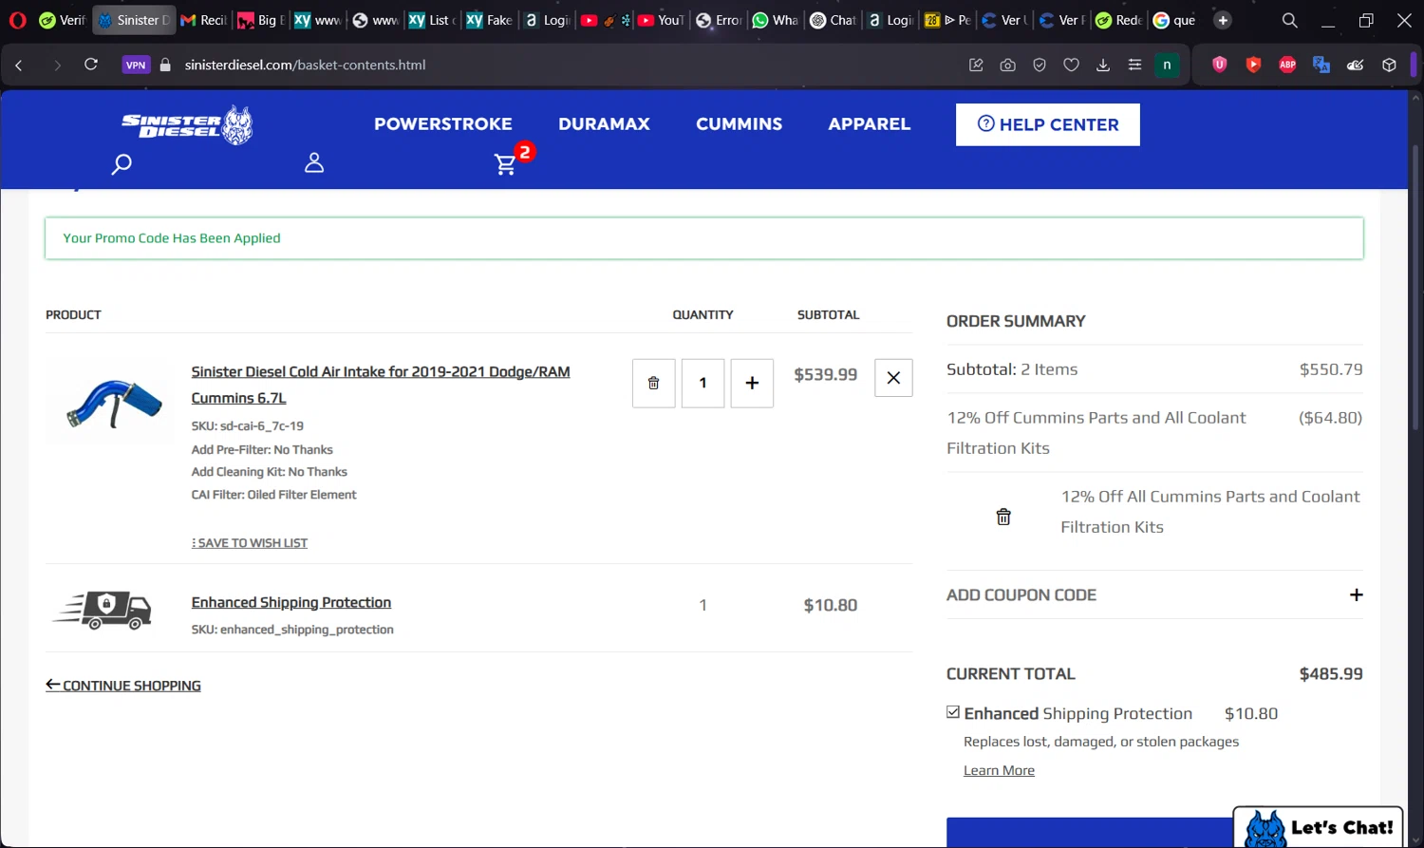Open Powerstroke menu
Viewport: 1424px width, 848px height.
point(443,124)
